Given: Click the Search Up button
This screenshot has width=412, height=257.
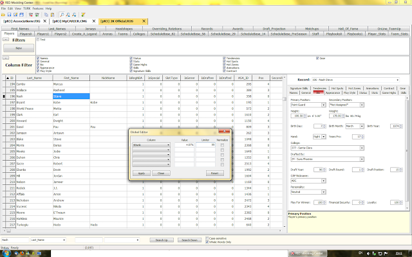Looking at the screenshot, I should pyautogui.click(x=162, y=240).
